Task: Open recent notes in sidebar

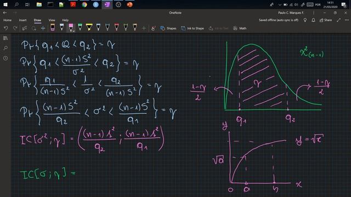Action: tap(5, 58)
